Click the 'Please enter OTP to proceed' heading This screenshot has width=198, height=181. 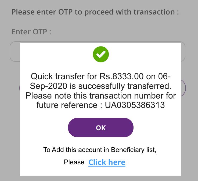[x=95, y=12]
